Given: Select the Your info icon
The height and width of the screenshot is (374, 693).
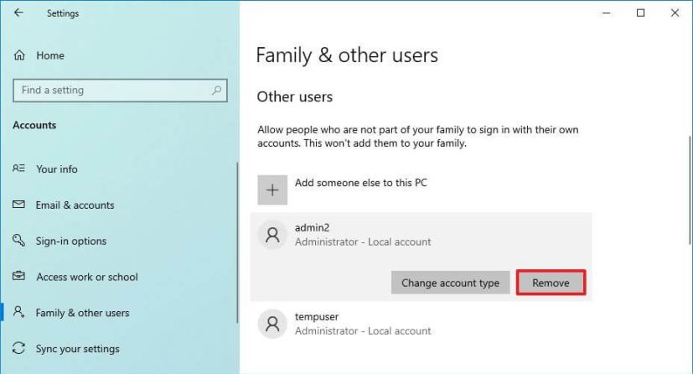Looking at the screenshot, I should click(x=18, y=169).
